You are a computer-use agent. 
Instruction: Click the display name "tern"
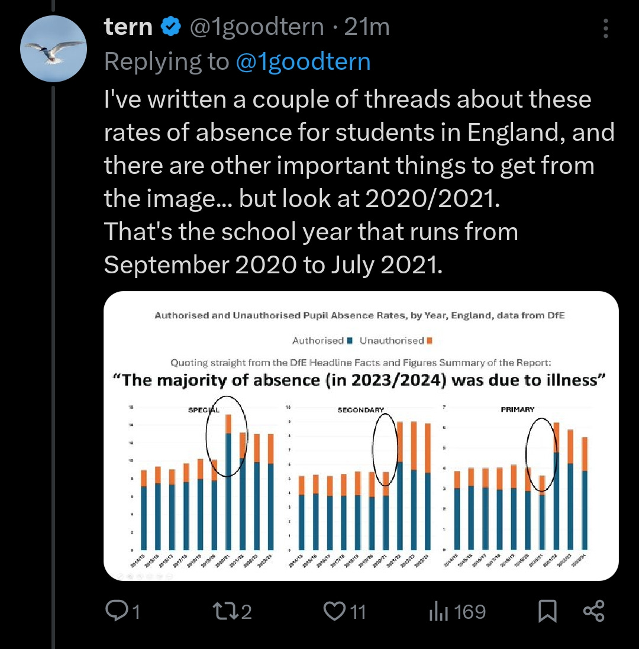(128, 27)
